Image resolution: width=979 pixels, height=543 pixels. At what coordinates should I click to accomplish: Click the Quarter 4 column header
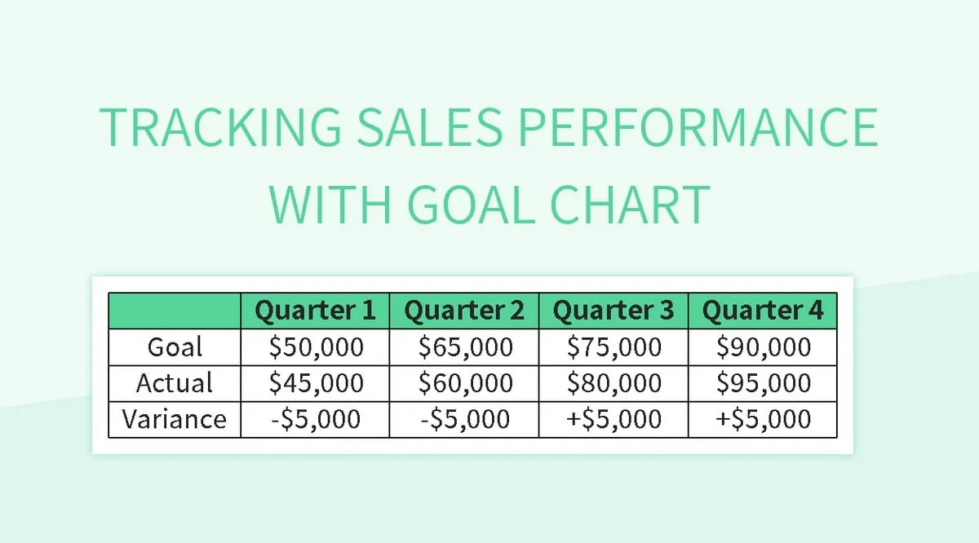click(763, 311)
